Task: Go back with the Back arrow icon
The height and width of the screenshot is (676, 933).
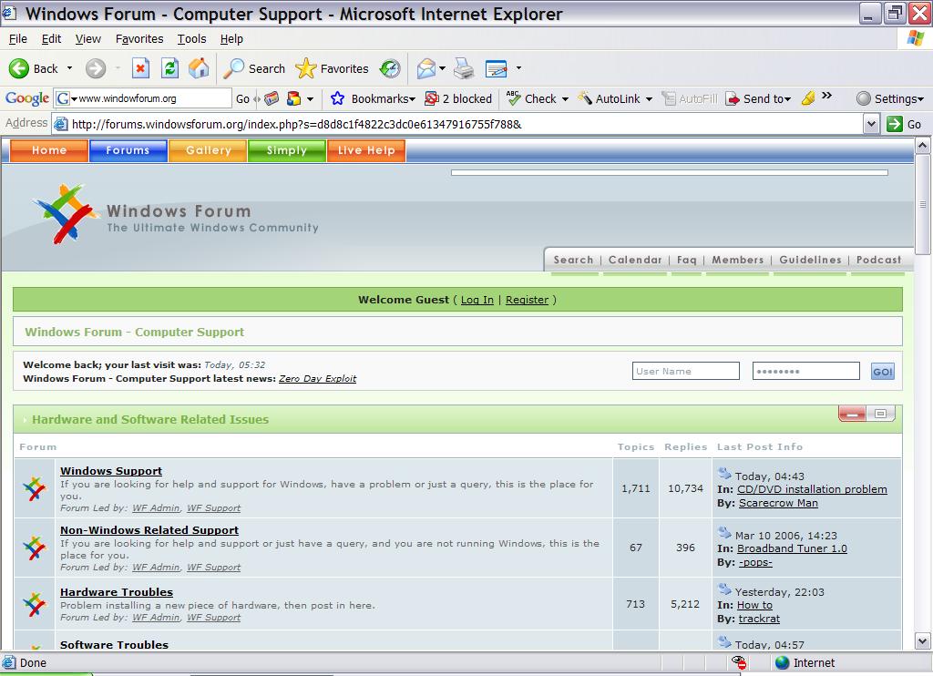Action: (x=19, y=68)
